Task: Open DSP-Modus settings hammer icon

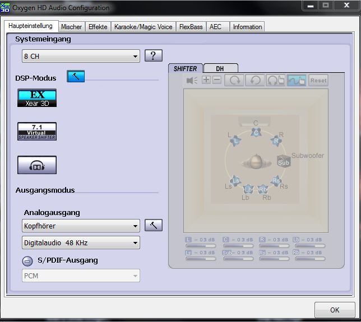Action: pos(76,76)
